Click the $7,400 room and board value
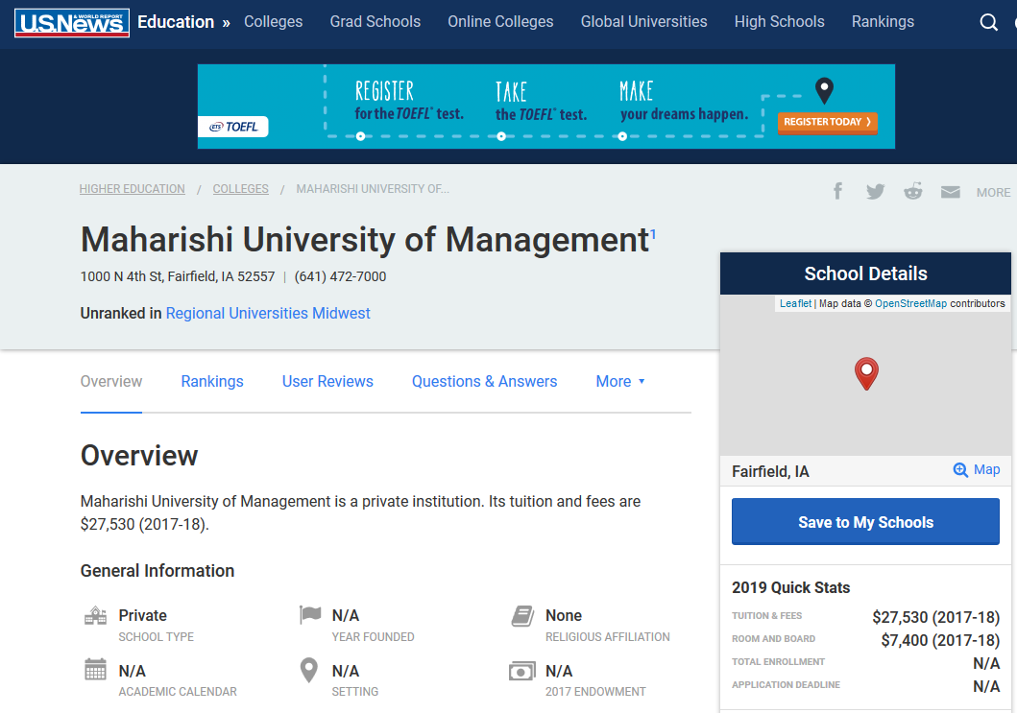This screenshot has height=713, width=1017. pyautogui.click(x=940, y=640)
